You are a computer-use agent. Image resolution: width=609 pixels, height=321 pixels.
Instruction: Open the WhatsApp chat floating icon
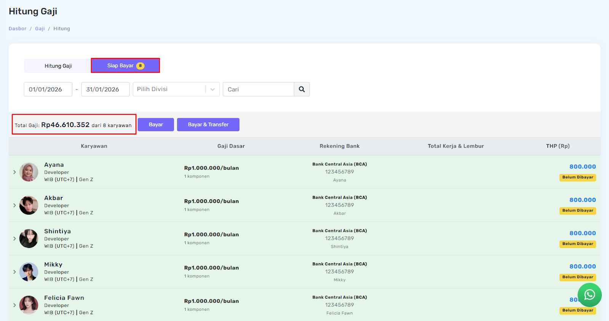(x=589, y=295)
